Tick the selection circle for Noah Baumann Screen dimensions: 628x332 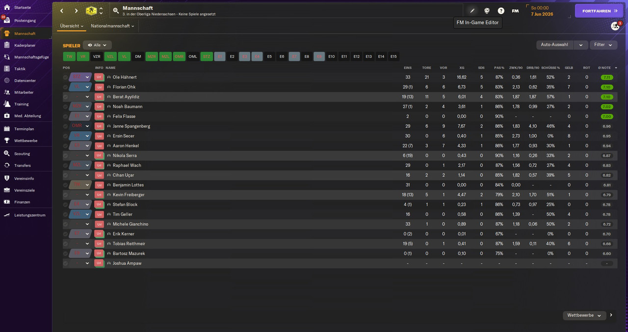[x=66, y=107]
